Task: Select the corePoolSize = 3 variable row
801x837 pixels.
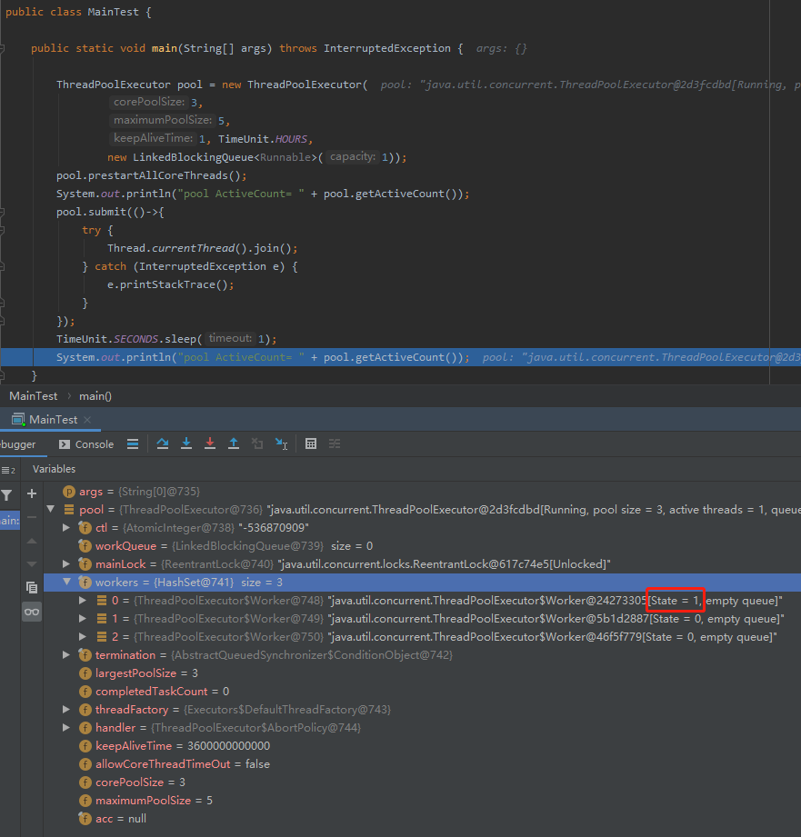Action: (x=422, y=782)
